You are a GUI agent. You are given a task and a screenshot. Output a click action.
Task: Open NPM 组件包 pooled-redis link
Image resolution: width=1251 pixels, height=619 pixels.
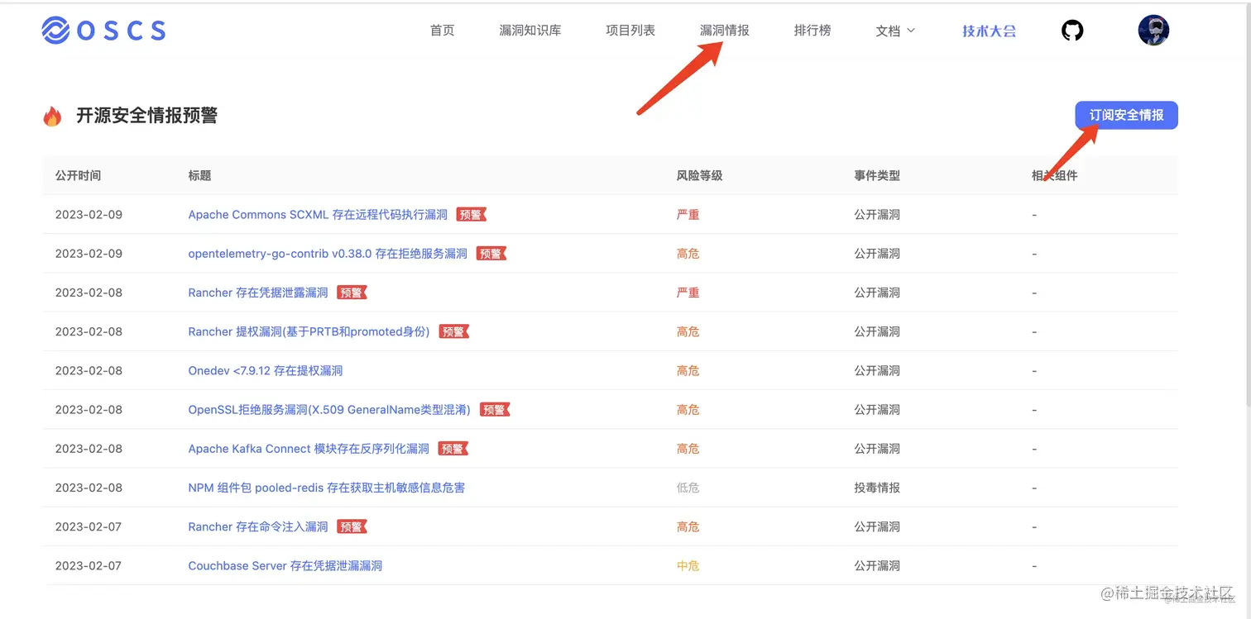pos(327,488)
